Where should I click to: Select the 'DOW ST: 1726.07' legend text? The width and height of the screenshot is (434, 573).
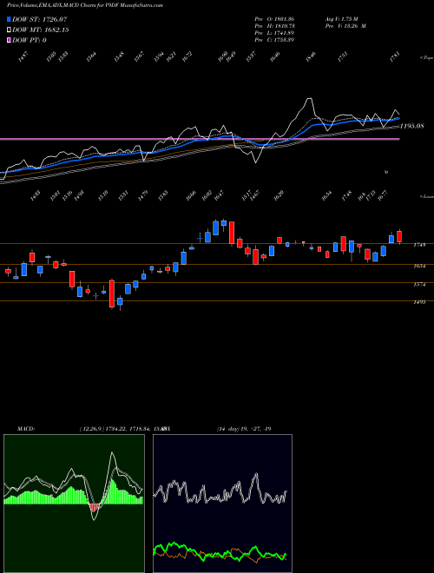point(39,19)
